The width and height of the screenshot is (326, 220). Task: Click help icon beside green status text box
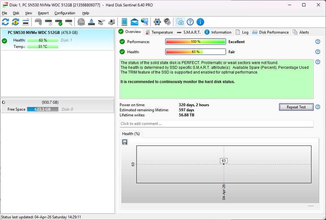[318, 62]
